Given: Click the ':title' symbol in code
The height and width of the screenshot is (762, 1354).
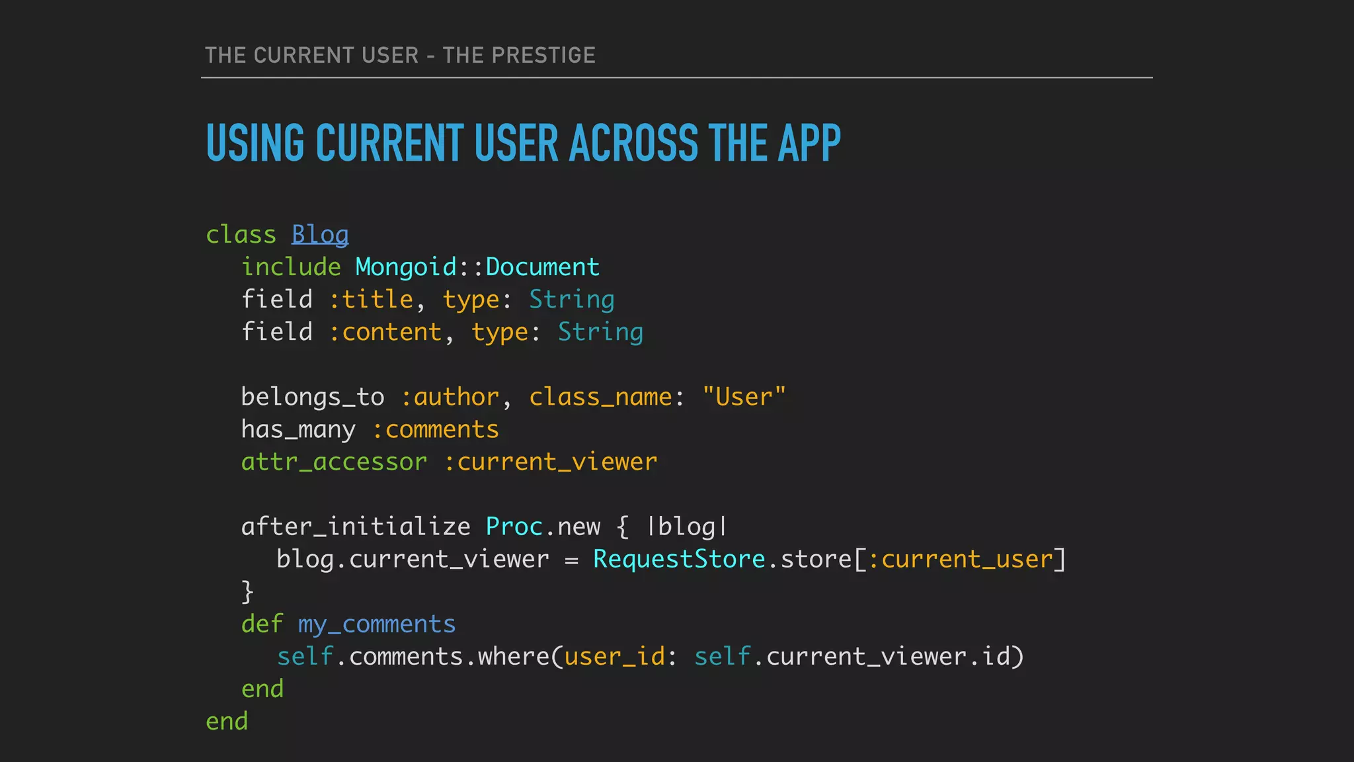Looking at the screenshot, I should (371, 300).
